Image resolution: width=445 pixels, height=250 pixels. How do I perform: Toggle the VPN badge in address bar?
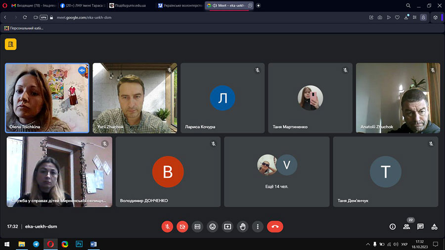(44, 17)
